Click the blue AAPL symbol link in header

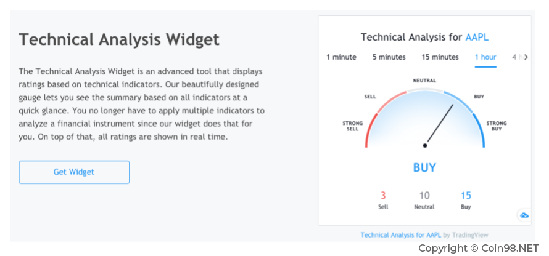point(477,37)
